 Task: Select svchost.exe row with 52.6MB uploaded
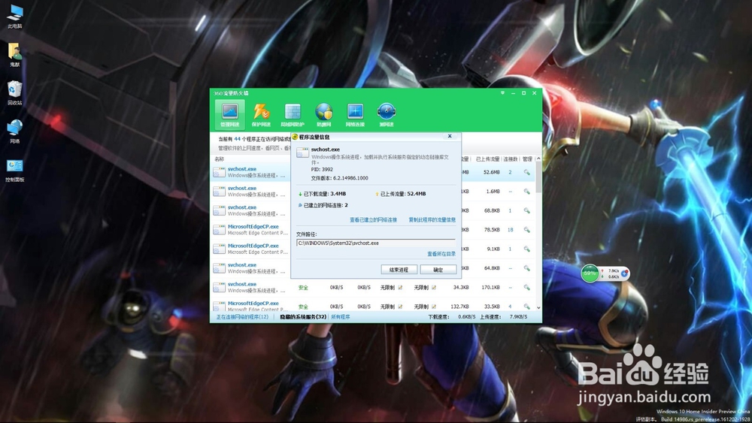point(373,173)
